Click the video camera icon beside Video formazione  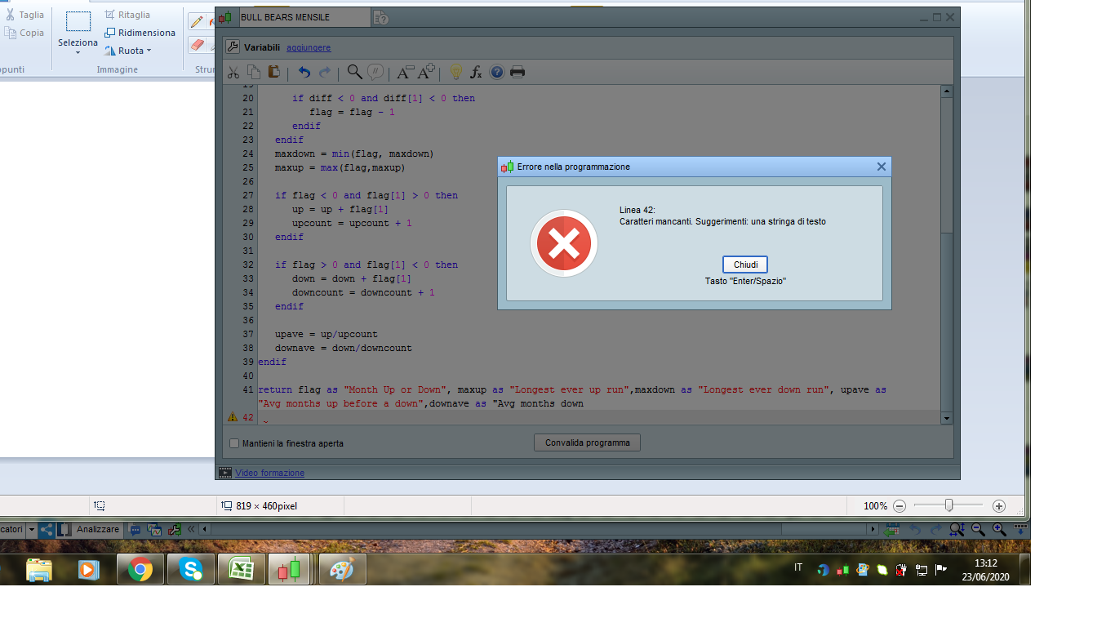224,473
